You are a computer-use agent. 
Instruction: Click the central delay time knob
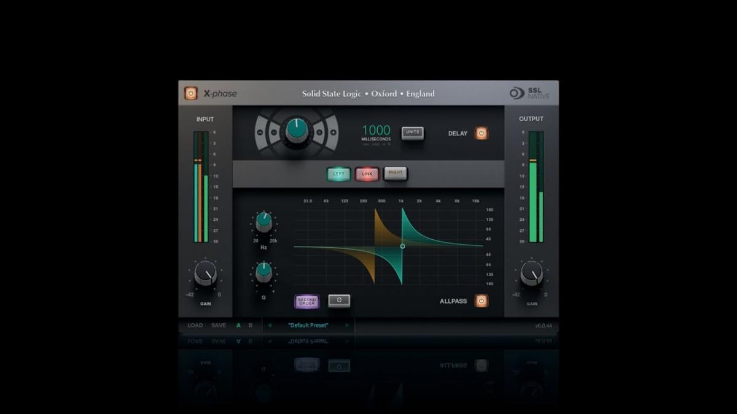297,130
